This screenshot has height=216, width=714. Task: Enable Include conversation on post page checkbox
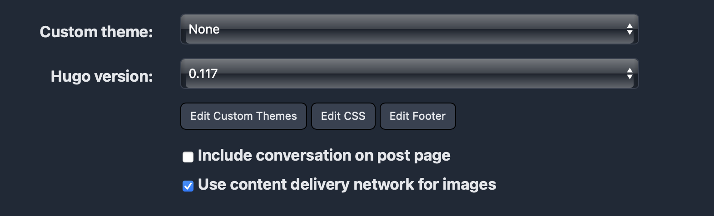tap(188, 157)
